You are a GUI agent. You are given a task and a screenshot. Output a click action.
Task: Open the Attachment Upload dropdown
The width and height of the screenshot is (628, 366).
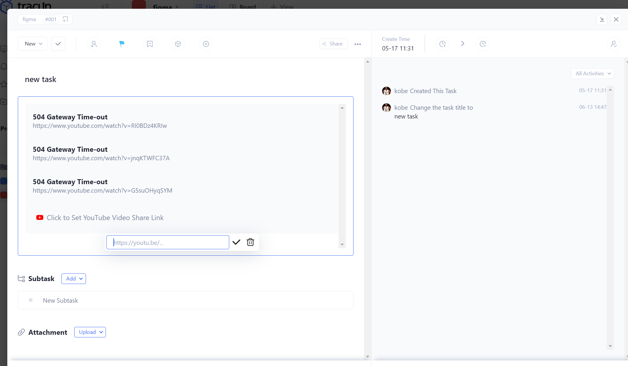tap(90, 332)
